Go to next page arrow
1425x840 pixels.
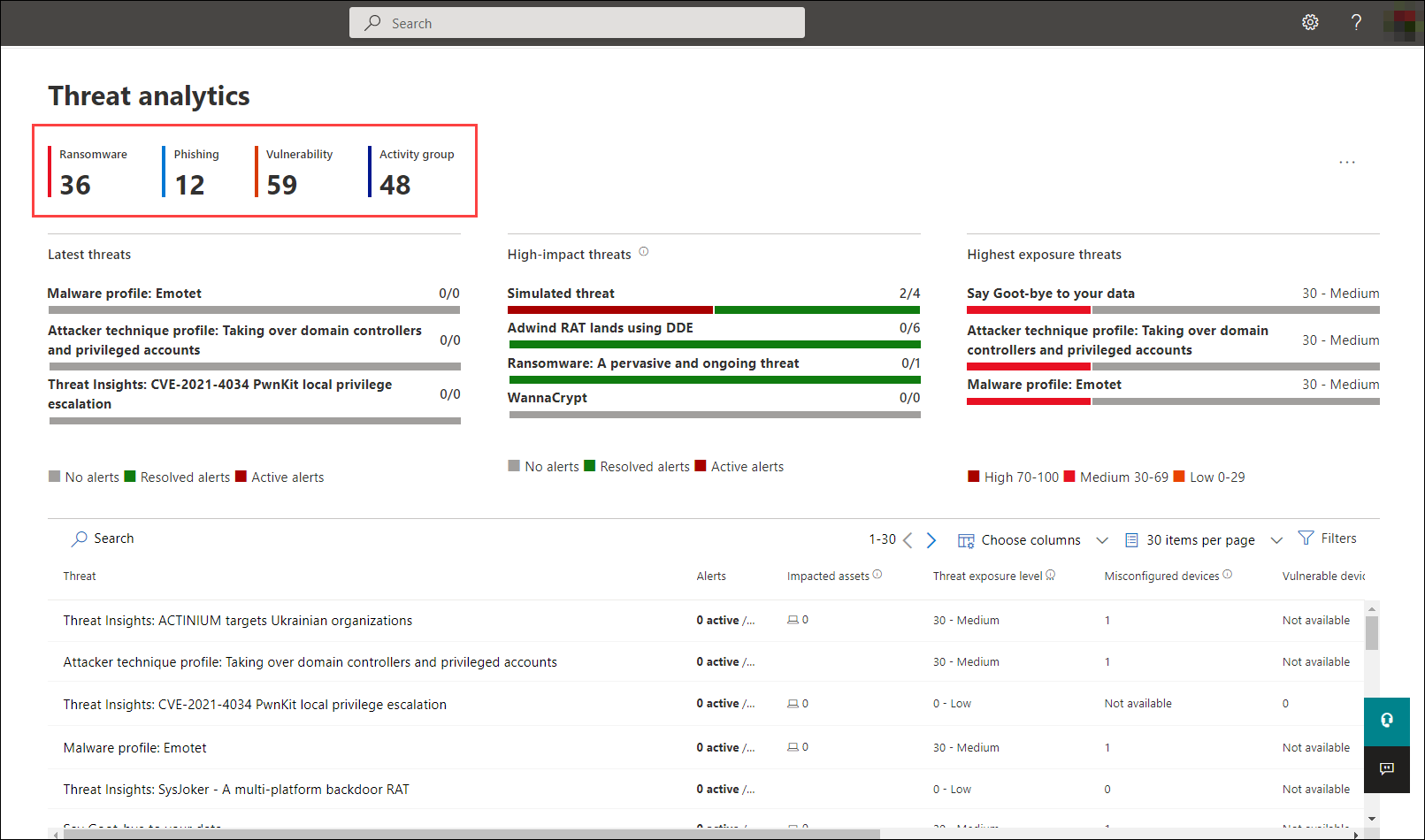931,540
